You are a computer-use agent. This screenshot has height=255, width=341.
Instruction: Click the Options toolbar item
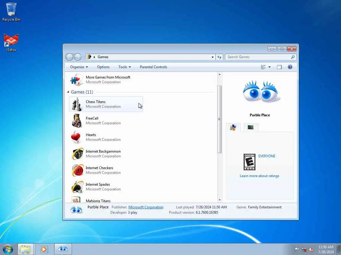[x=103, y=67]
